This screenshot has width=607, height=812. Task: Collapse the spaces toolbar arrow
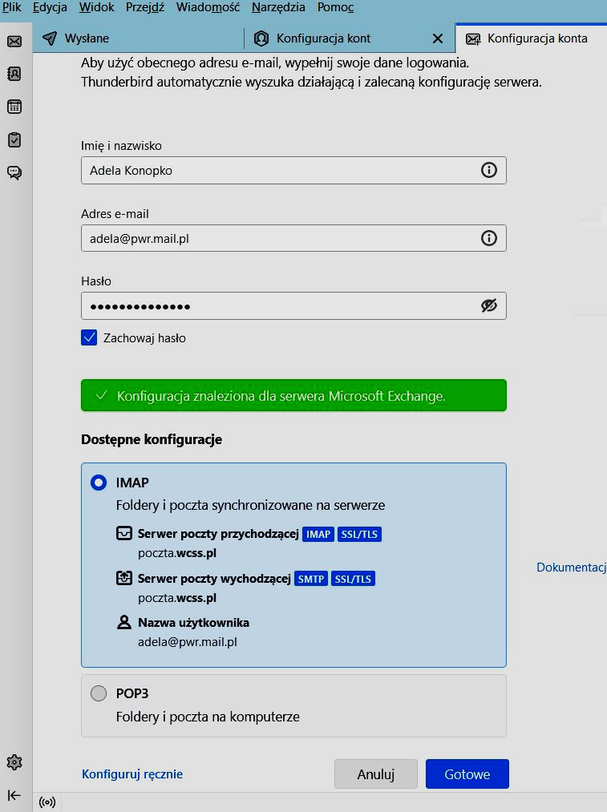(x=14, y=795)
